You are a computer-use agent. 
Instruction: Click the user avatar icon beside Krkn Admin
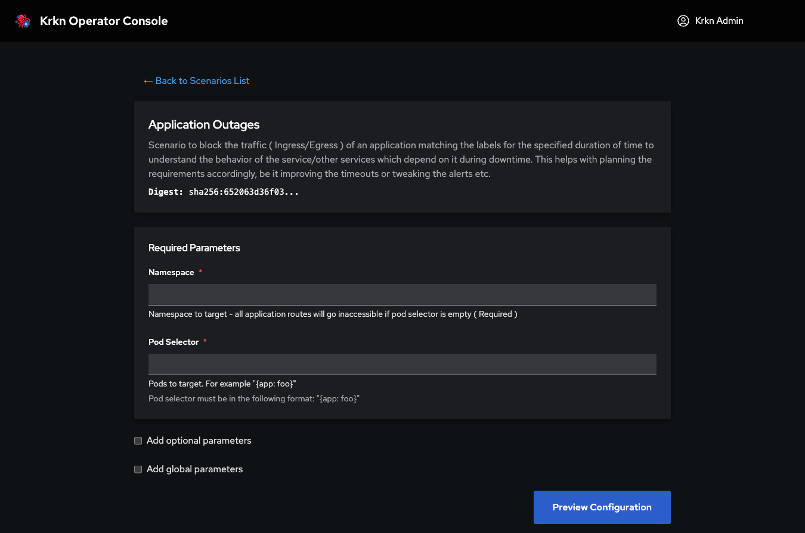point(683,20)
